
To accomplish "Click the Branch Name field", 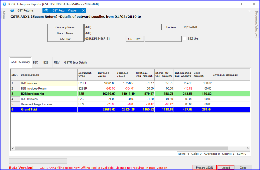I will [x=122, y=33].
